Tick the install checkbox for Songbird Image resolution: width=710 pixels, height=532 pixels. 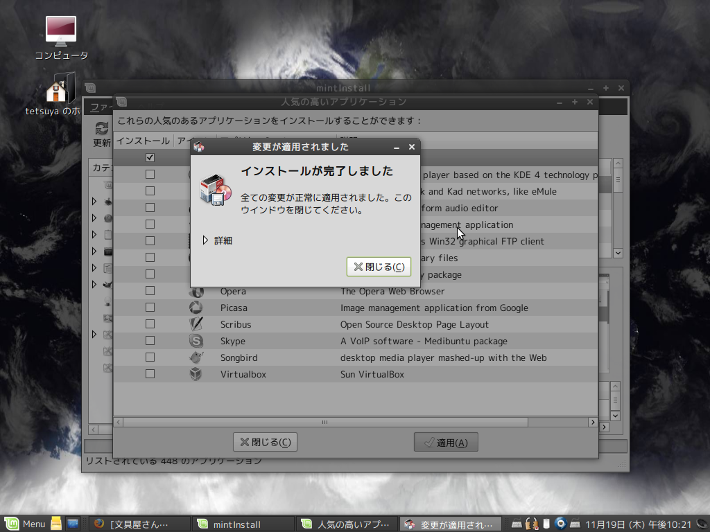(150, 357)
